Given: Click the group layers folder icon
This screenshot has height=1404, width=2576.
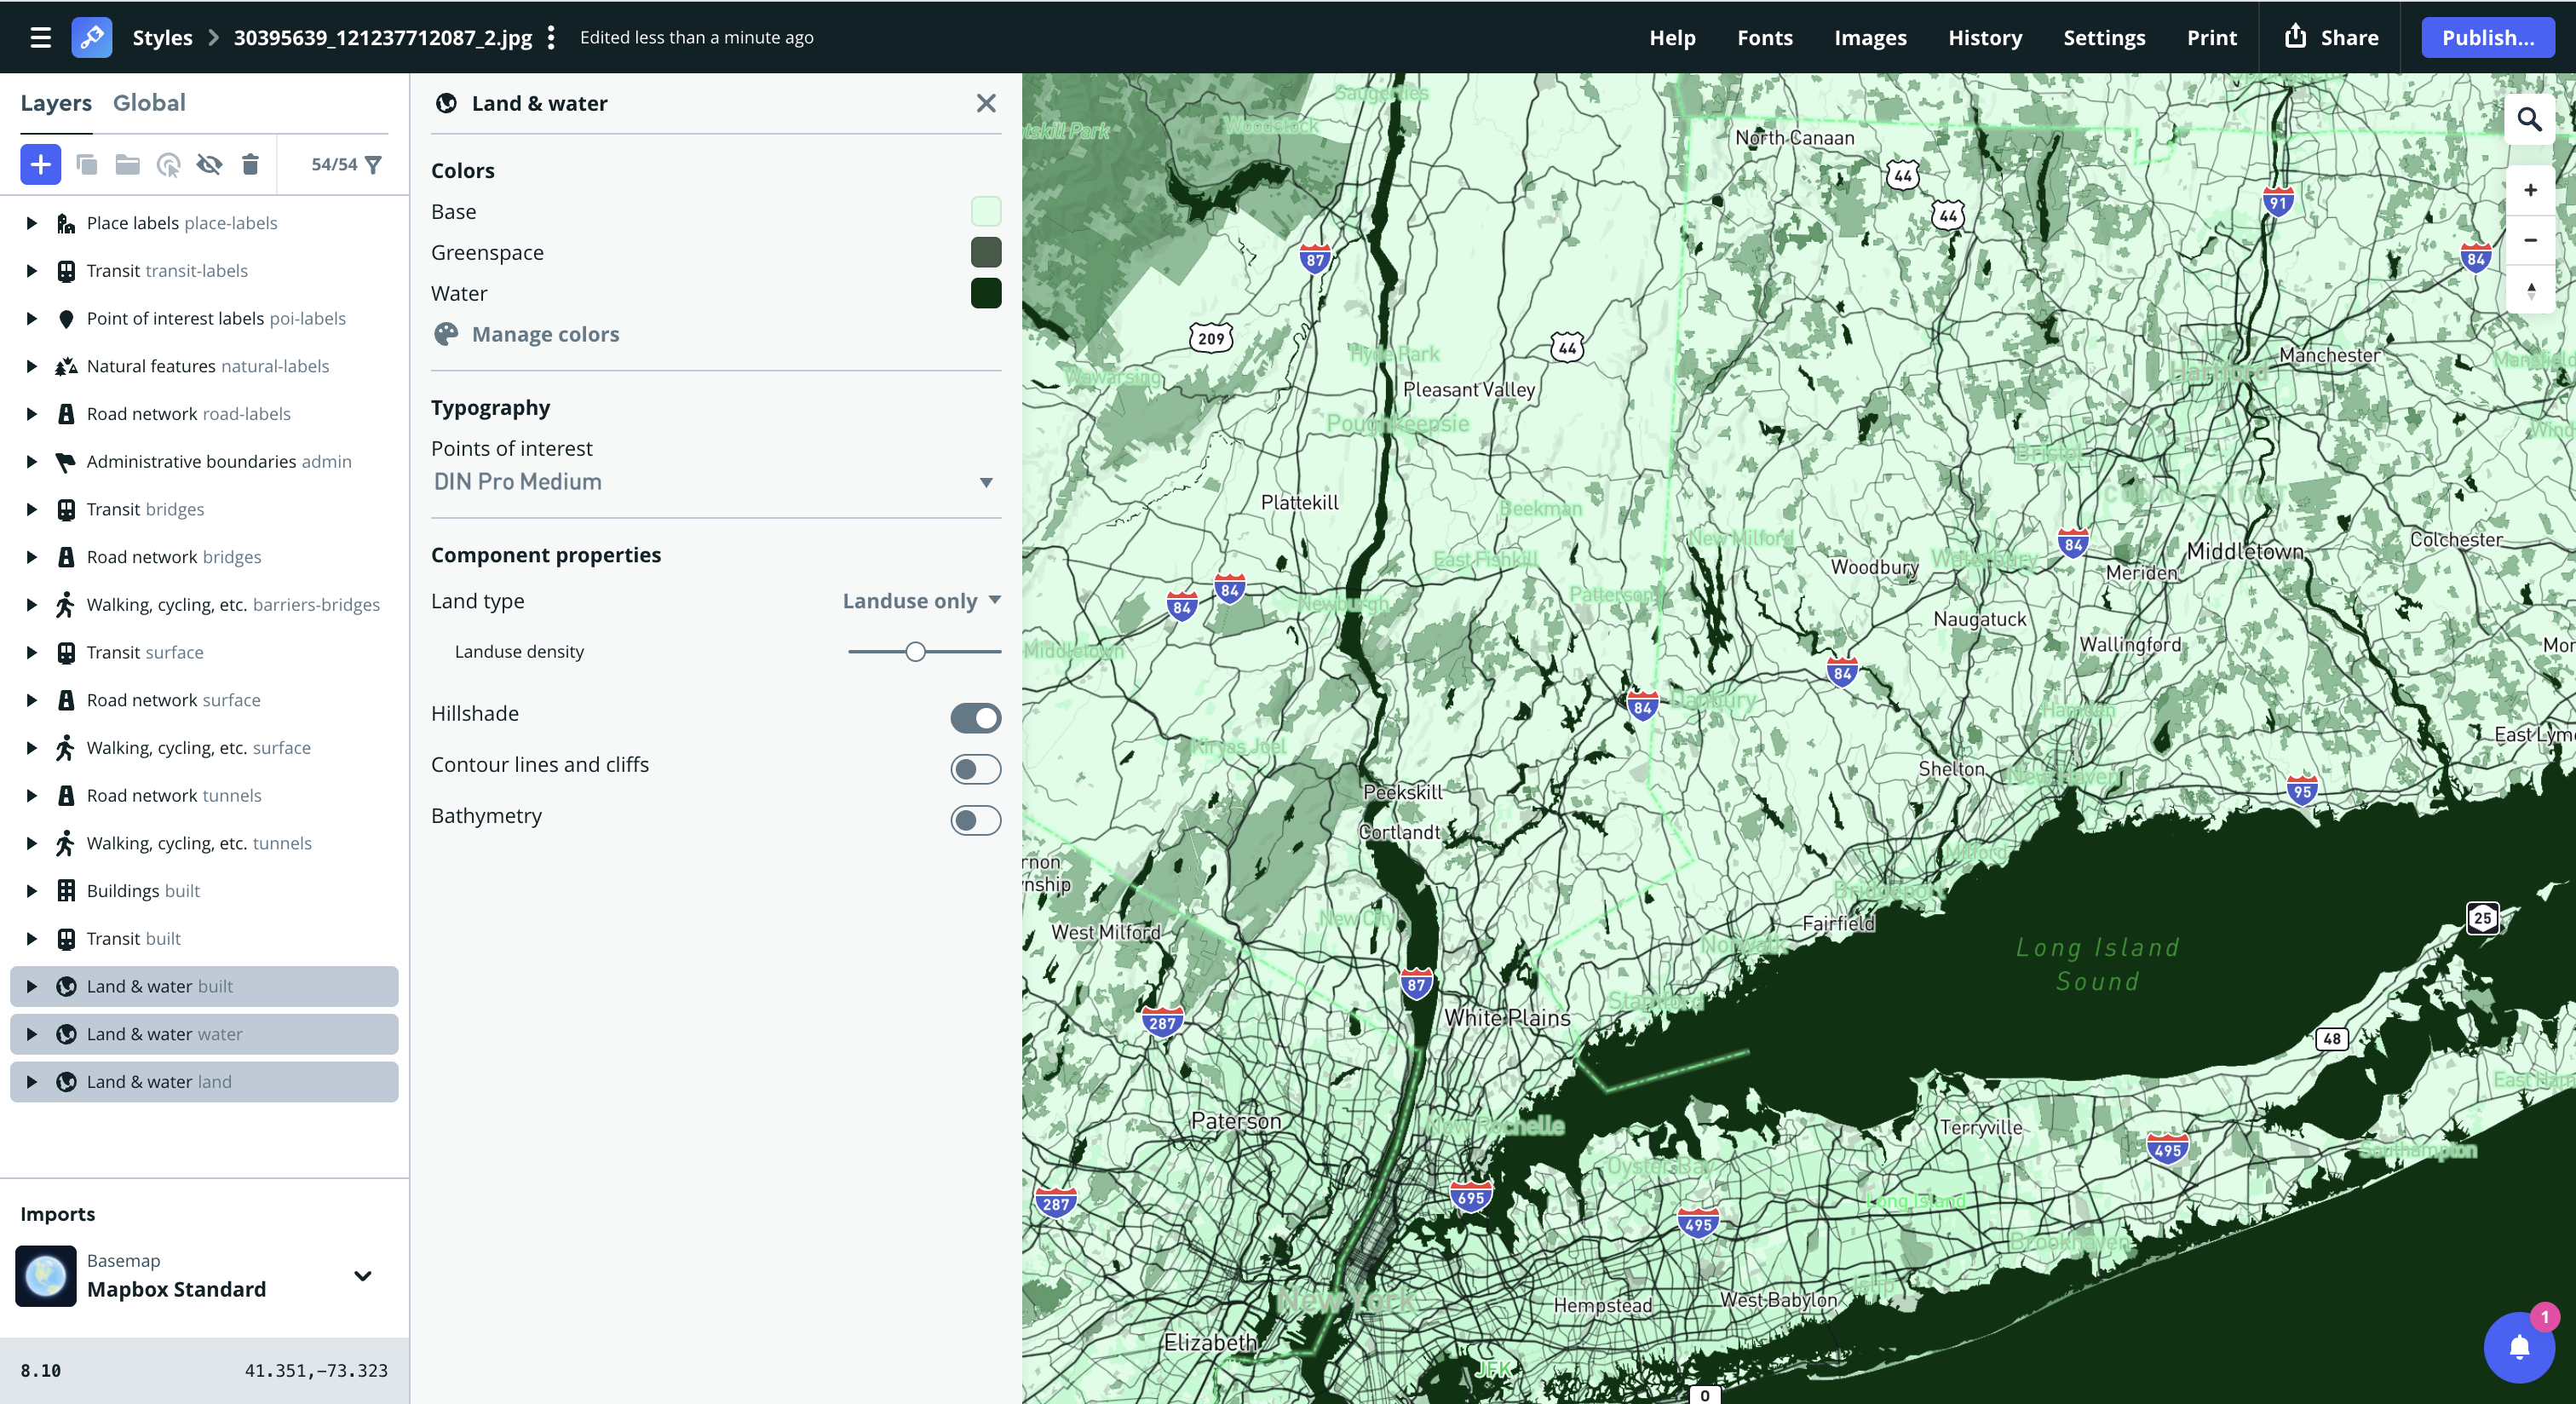Looking at the screenshot, I should coord(127,164).
